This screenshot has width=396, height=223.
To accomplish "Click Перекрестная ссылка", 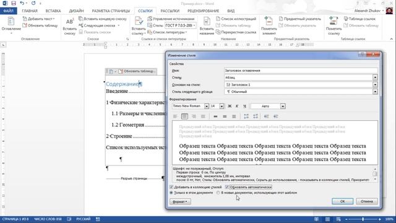I will [x=236, y=32].
